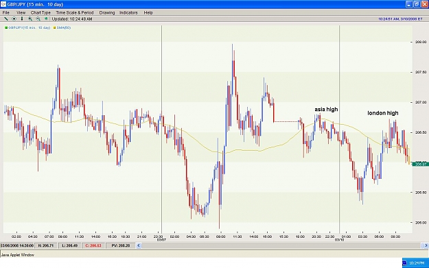Click the H: 206.71 high value field

pyautogui.click(x=46, y=245)
